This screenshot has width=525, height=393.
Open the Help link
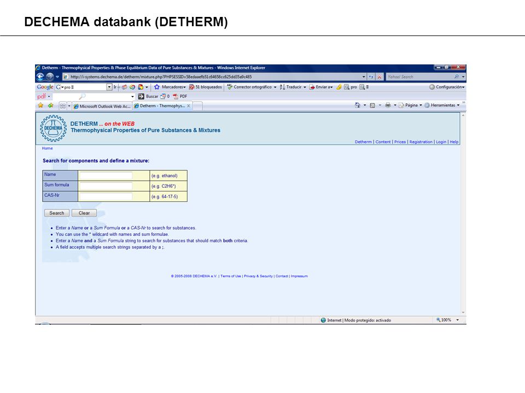[x=454, y=142]
